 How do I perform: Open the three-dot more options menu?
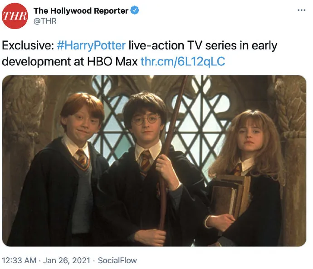301,10
